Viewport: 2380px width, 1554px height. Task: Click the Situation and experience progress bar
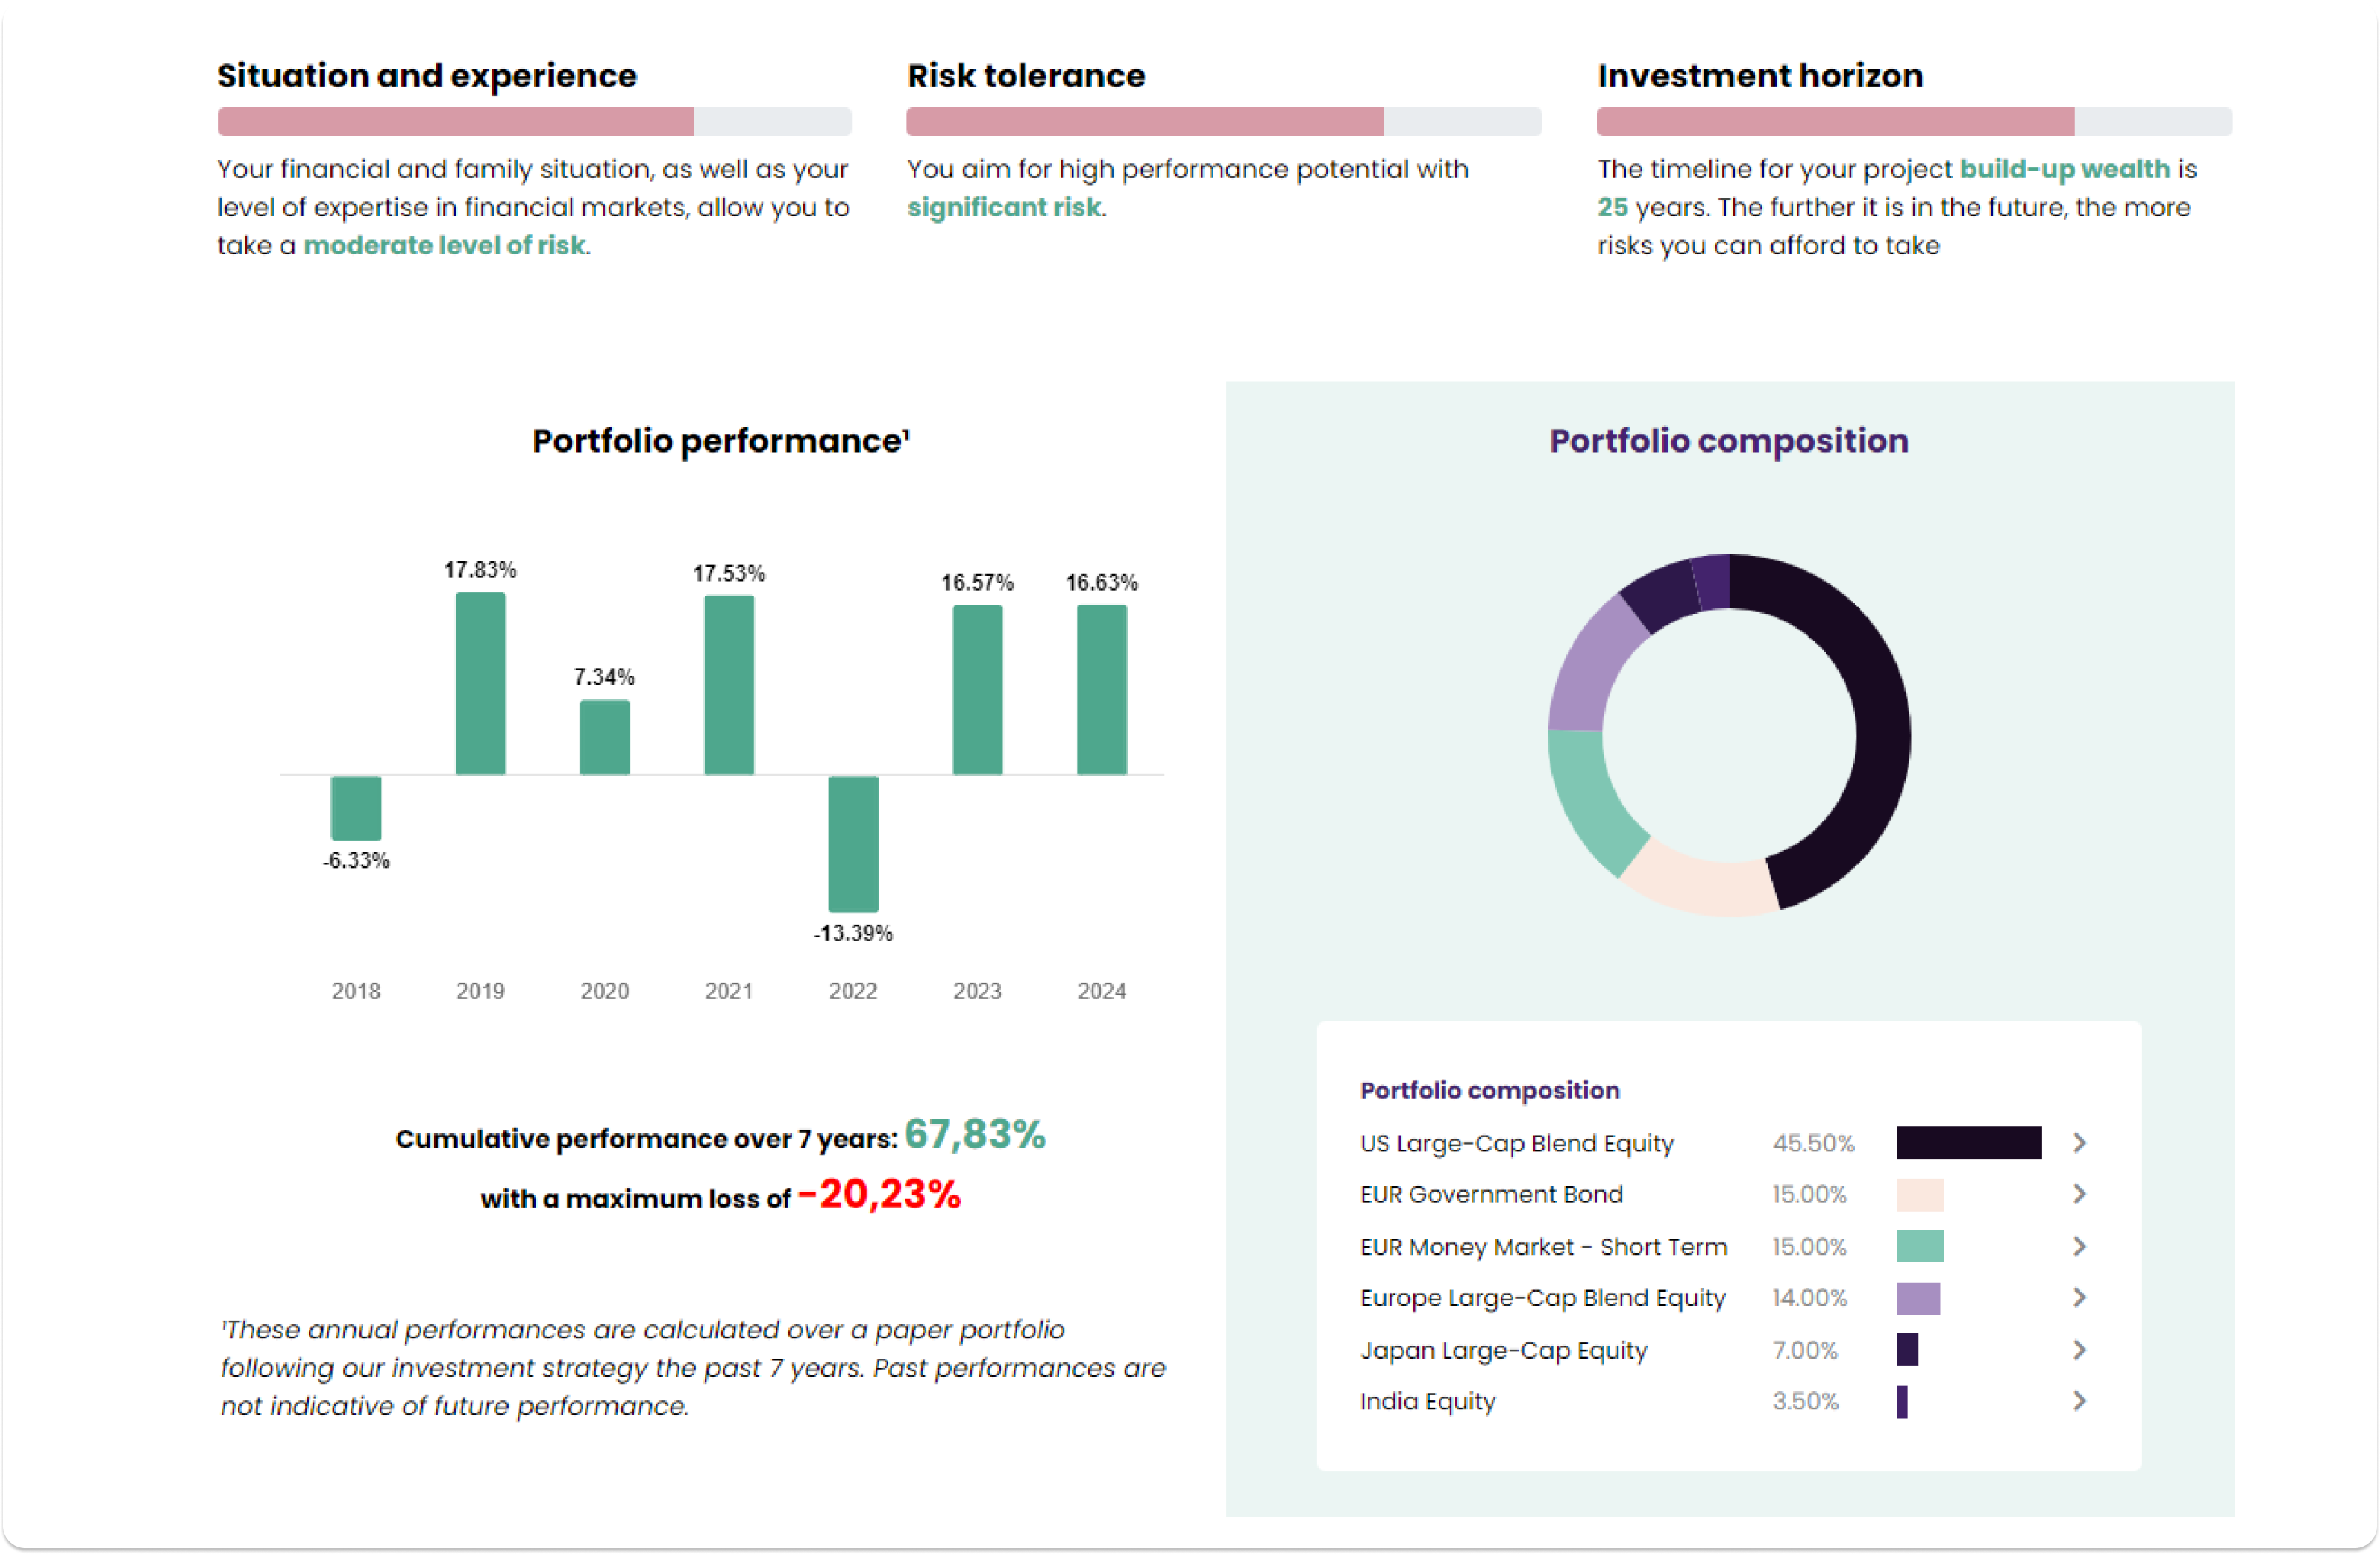(x=534, y=122)
